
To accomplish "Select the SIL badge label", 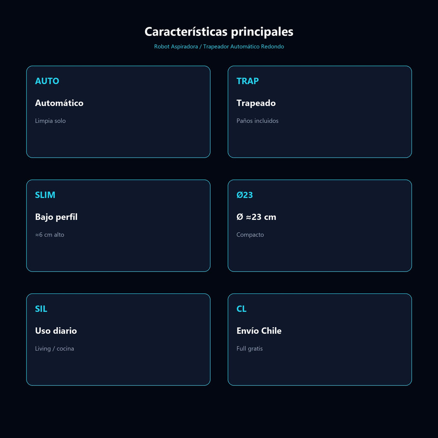I will pyautogui.click(x=41, y=309).
